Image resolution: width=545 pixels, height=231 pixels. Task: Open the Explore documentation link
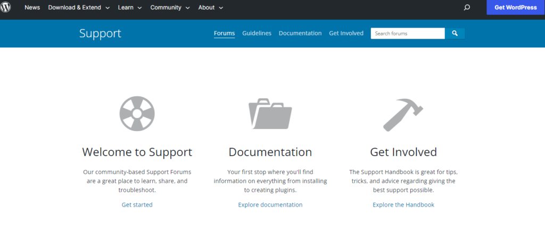pos(270,204)
